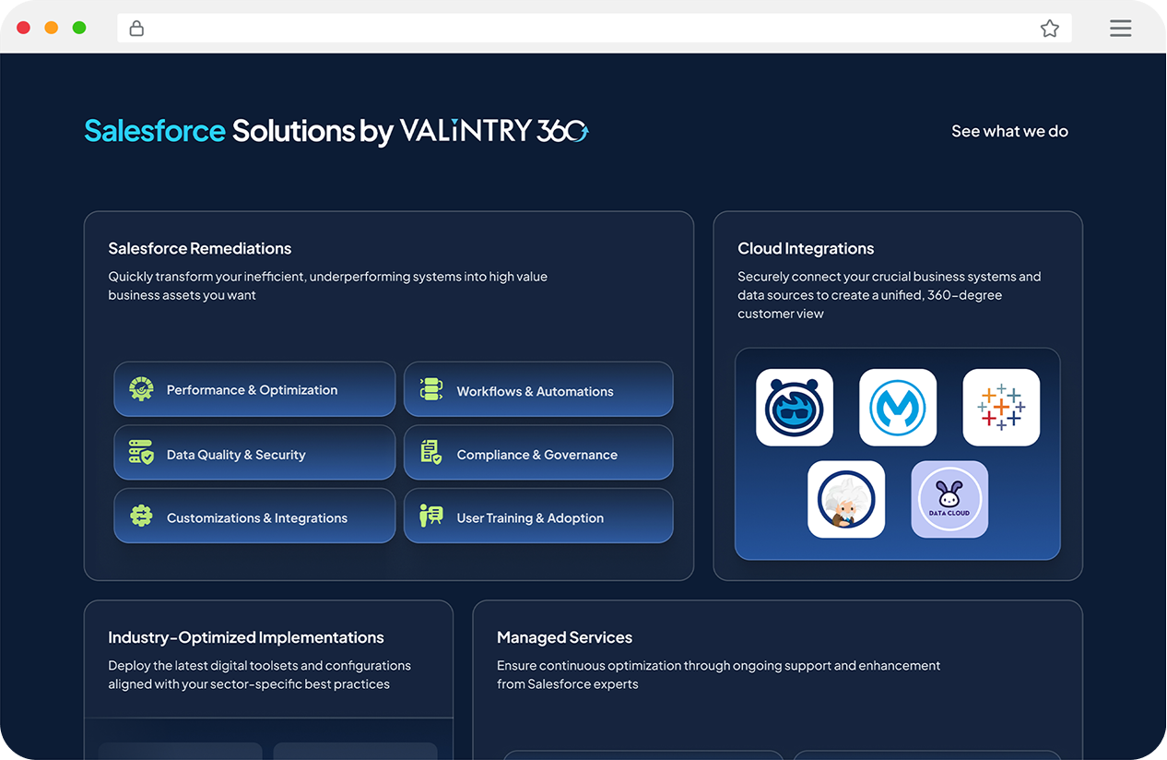This screenshot has width=1167, height=760.
Task: Follow the See what we do link
Action: click(1009, 131)
